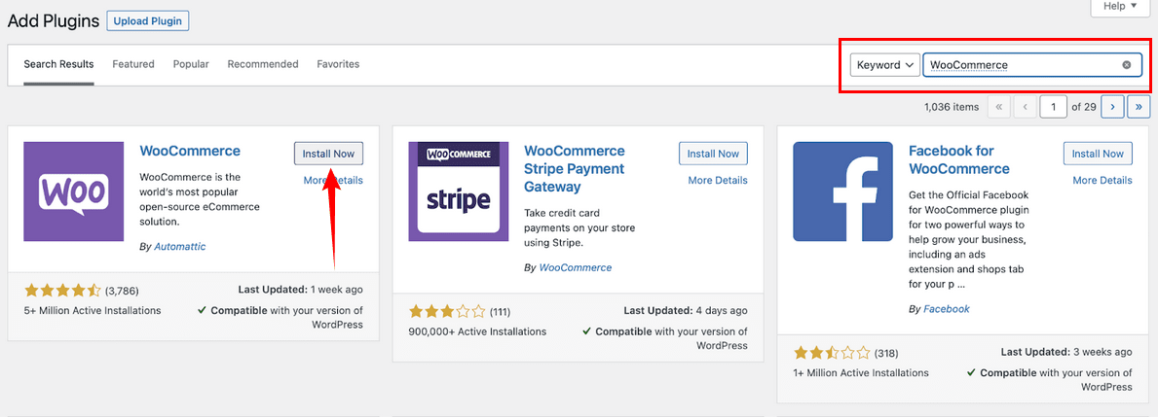Select the Recommended tab
The image size is (1158, 417).
click(x=263, y=64)
